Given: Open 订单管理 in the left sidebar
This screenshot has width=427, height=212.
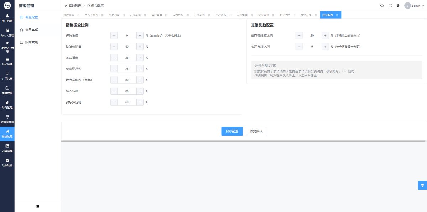Looking at the screenshot, I should [7, 76].
